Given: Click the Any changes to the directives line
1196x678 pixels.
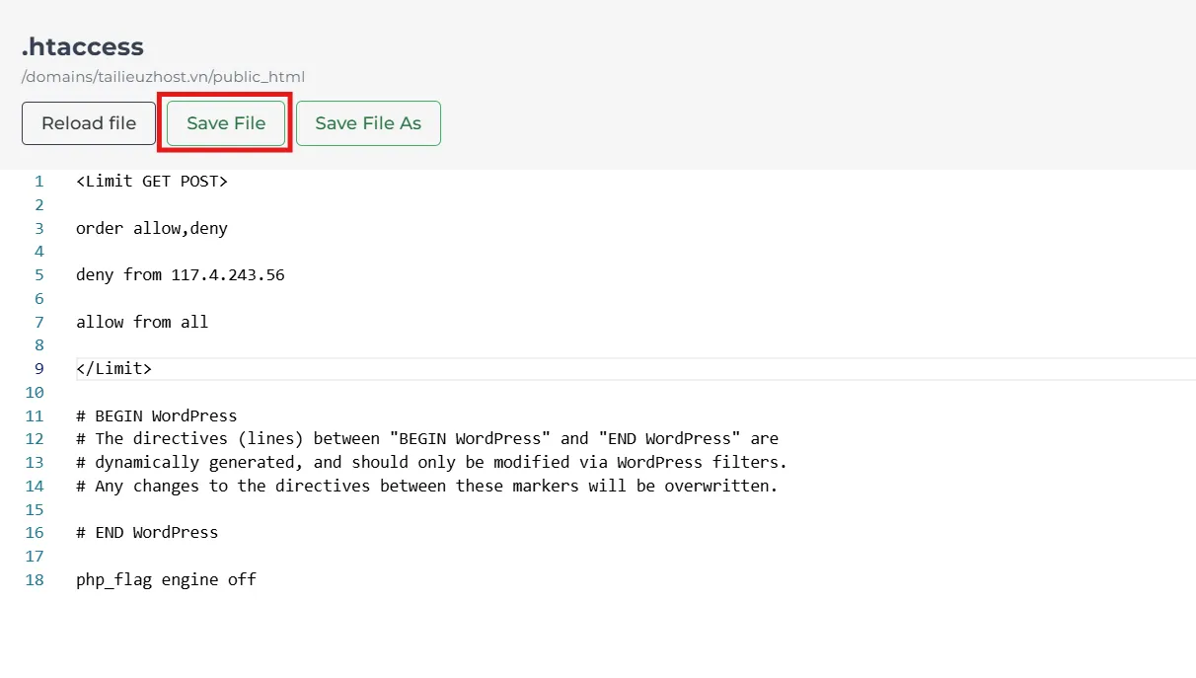Looking at the screenshot, I should (x=426, y=486).
